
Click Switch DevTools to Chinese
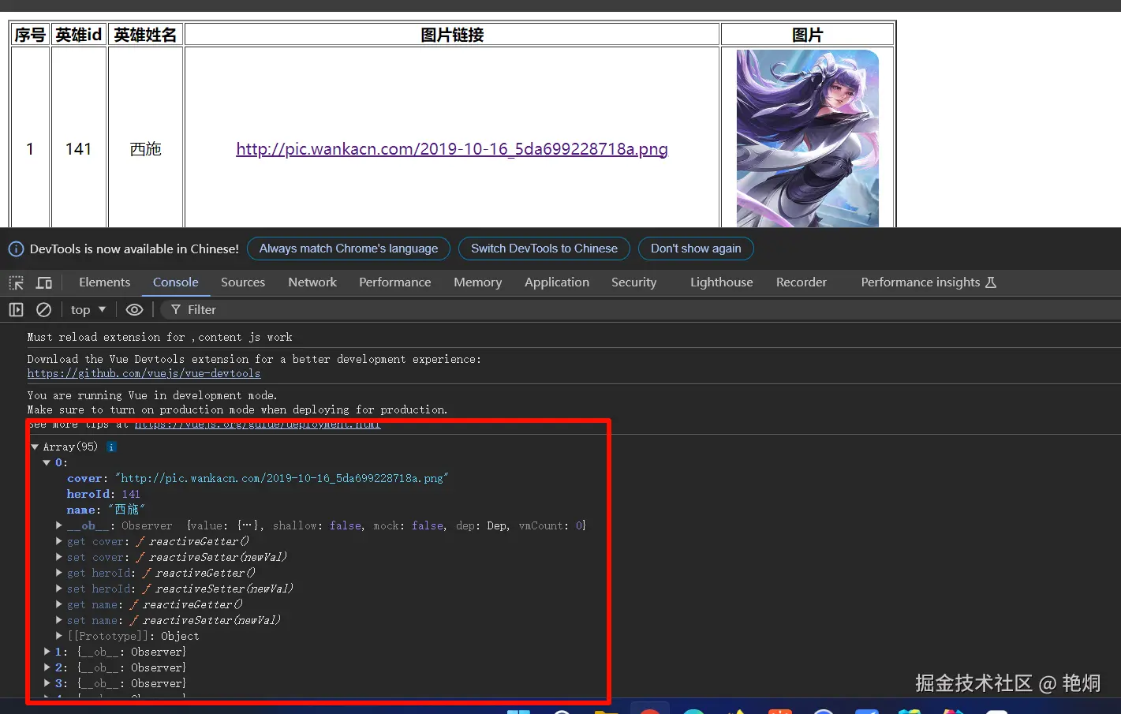click(544, 249)
